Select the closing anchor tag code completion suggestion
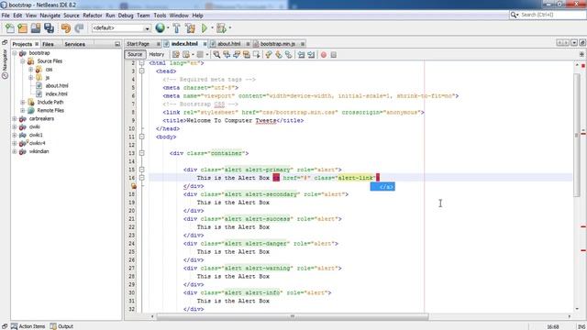587x330 pixels. click(x=382, y=187)
